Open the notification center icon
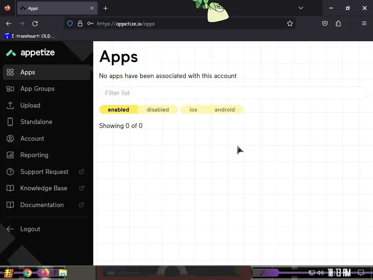 pyautogui.click(x=361, y=273)
